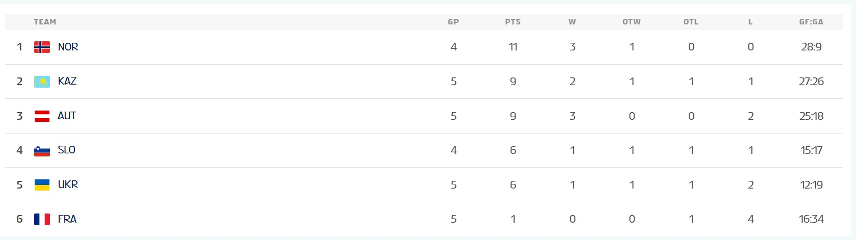Click the OTW column header
The height and width of the screenshot is (240, 856).
pyautogui.click(x=632, y=22)
